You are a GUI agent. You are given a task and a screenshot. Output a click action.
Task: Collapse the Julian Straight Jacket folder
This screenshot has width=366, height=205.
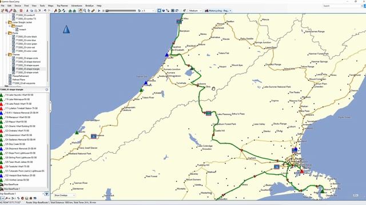(6, 22)
